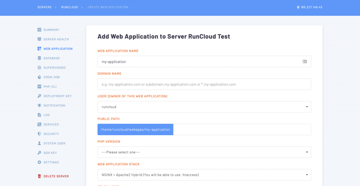Screen dimensions: 360x186
Task: Open server Settings
Action: pyautogui.click(x=51, y=162)
